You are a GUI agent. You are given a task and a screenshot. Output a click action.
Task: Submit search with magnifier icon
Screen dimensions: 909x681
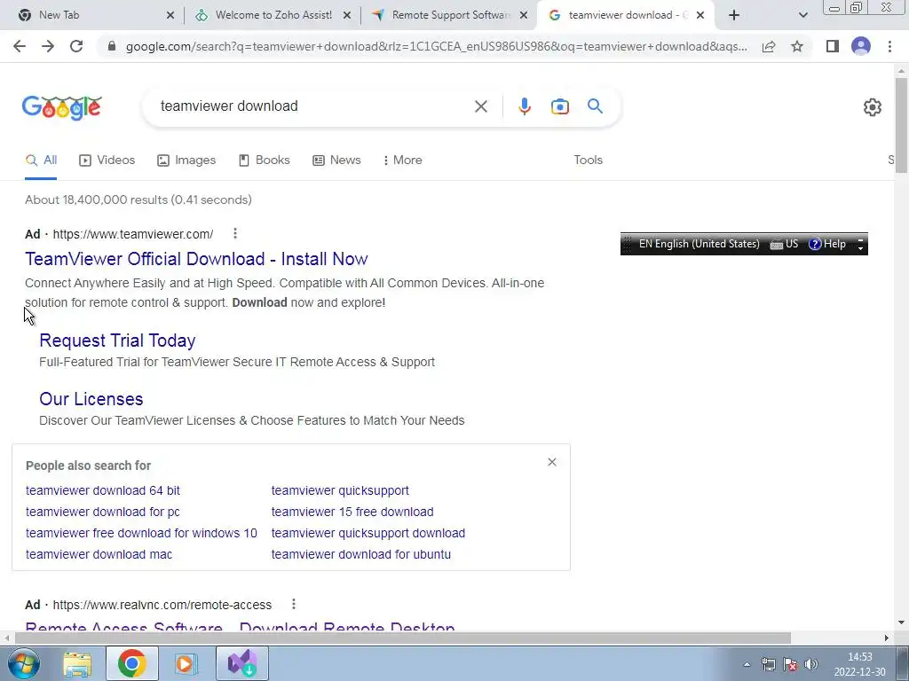(x=595, y=106)
